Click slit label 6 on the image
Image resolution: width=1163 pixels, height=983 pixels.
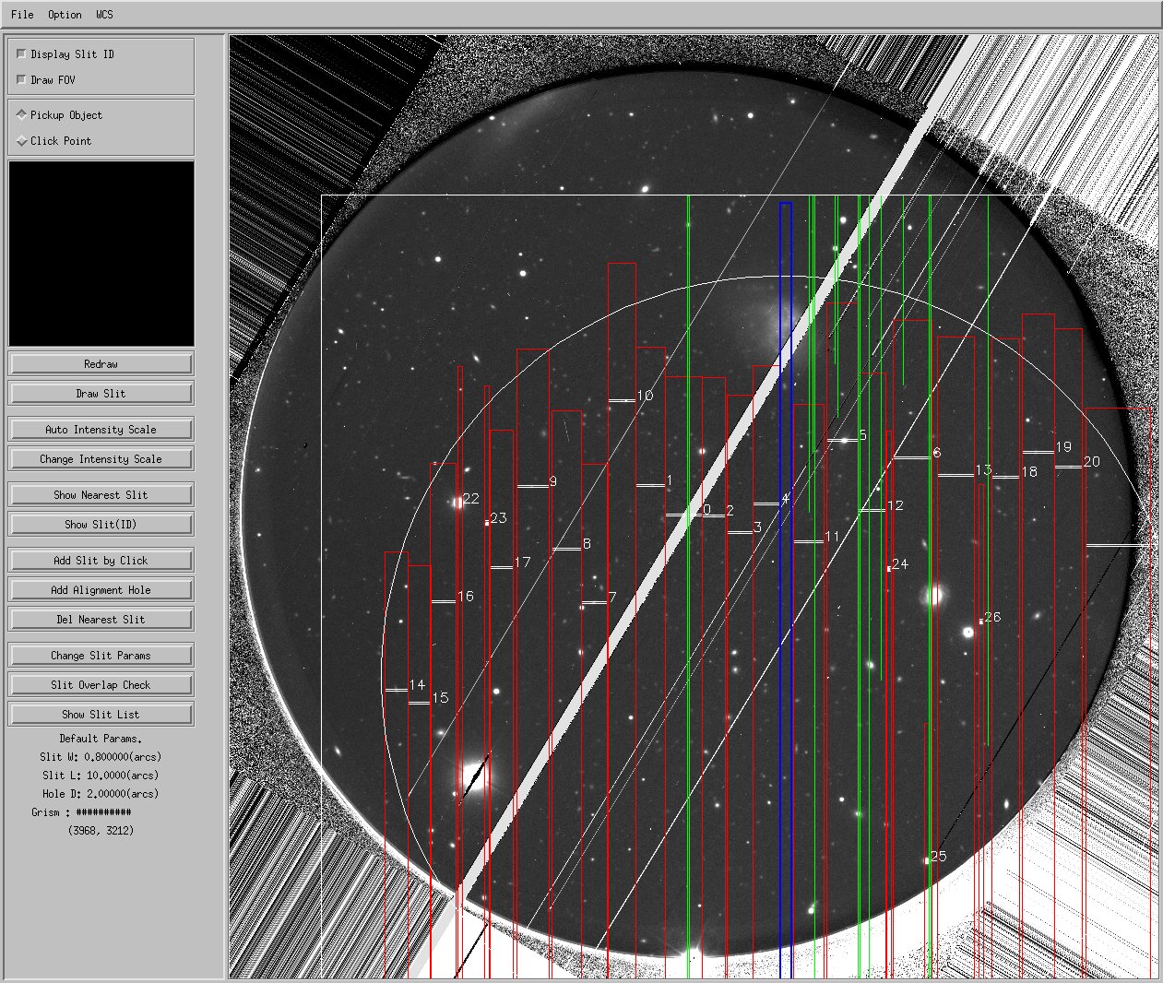[x=937, y=453]
